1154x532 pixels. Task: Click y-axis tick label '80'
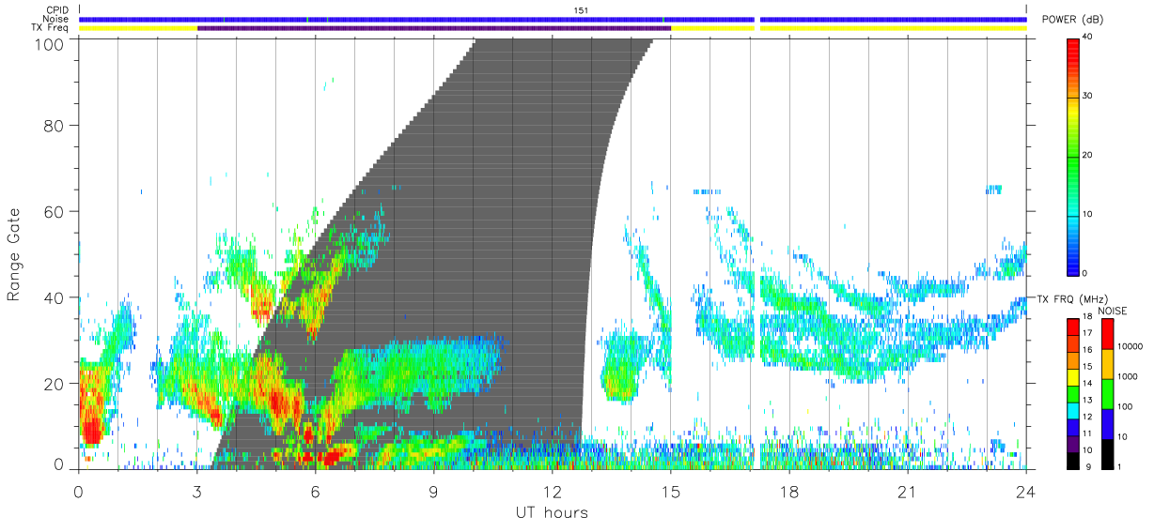pos(55,126)
